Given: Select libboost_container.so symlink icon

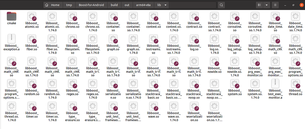Looking at the screenshot, I should click(113, 16).
